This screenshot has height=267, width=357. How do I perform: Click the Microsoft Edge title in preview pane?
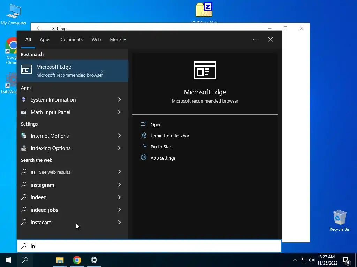click(205, 92)
